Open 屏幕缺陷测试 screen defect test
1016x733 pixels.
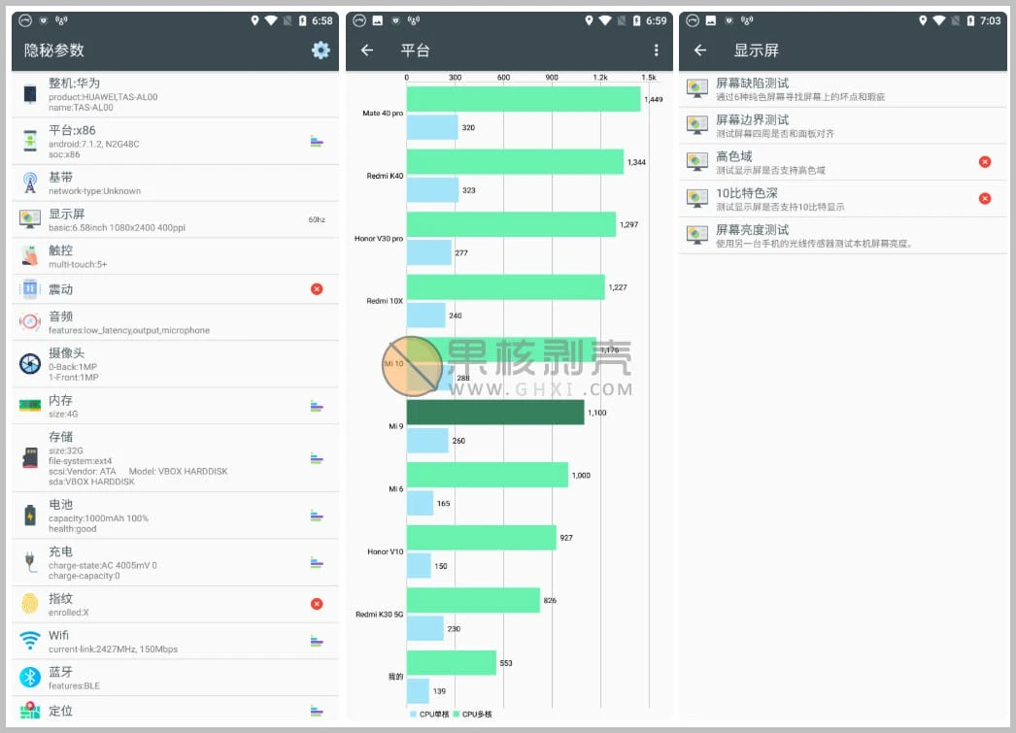tap(843, 89)
